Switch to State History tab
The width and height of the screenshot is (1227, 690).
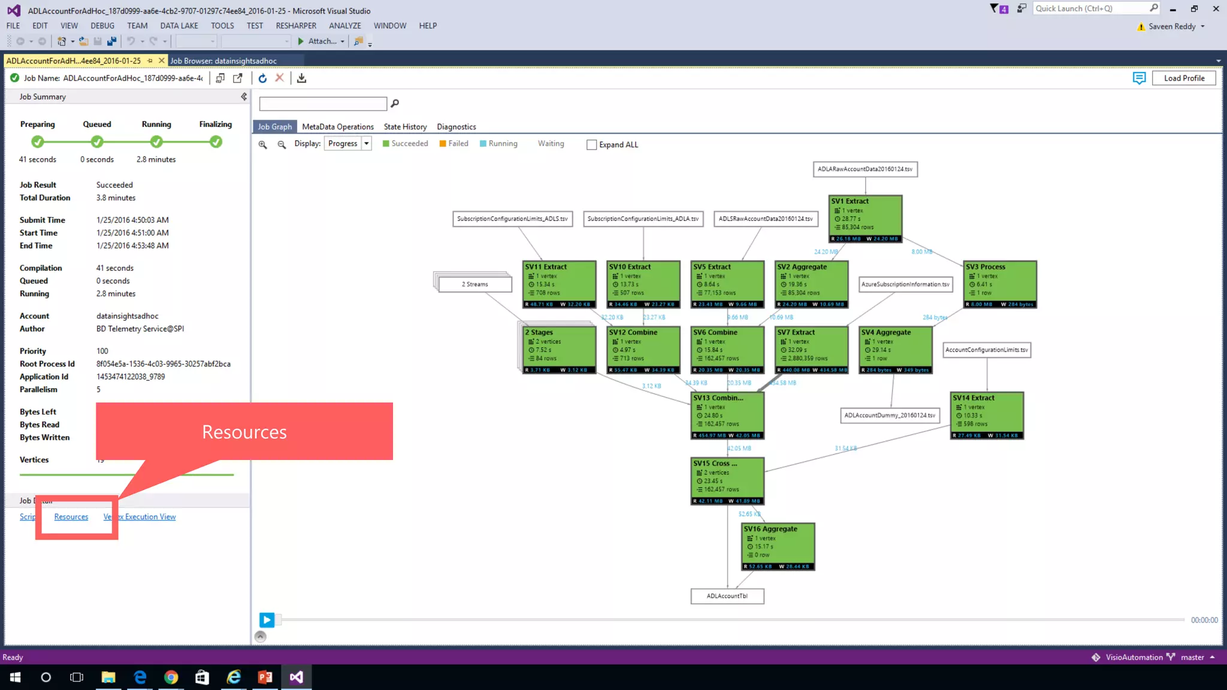(405, 127)
